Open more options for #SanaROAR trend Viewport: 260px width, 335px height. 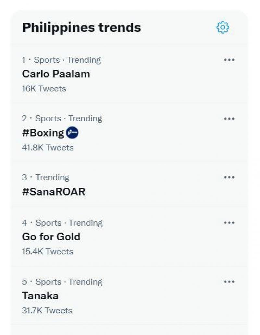click(229, 177)
